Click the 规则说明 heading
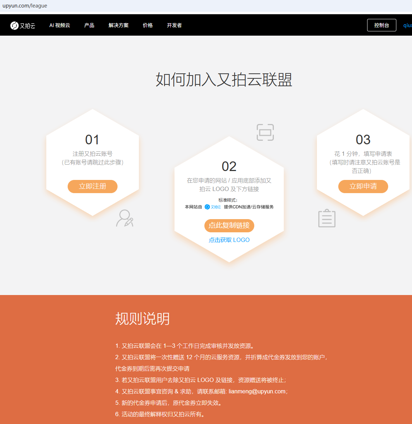The height and width of the screenshot is (424, 412). (142, 319)
